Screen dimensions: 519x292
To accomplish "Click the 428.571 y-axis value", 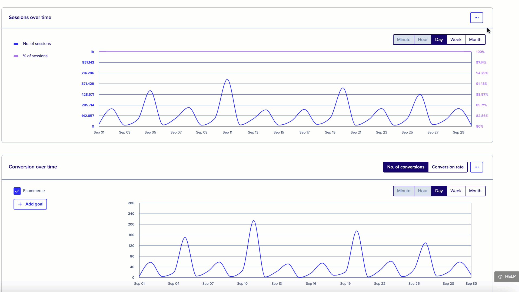I will point(88,95).
